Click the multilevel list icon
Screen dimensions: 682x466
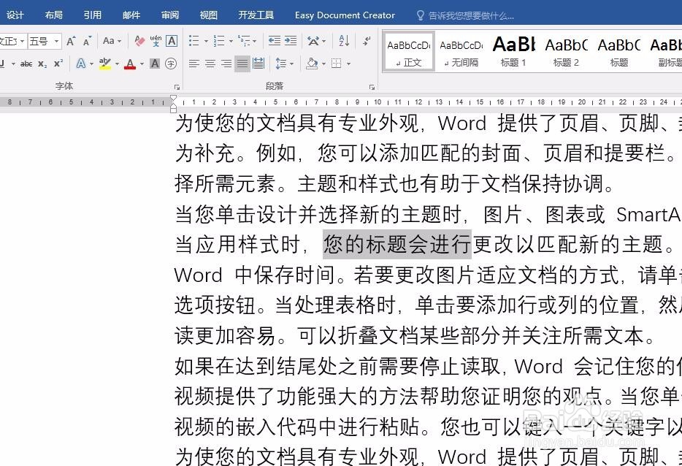click(x=244, y=41)
